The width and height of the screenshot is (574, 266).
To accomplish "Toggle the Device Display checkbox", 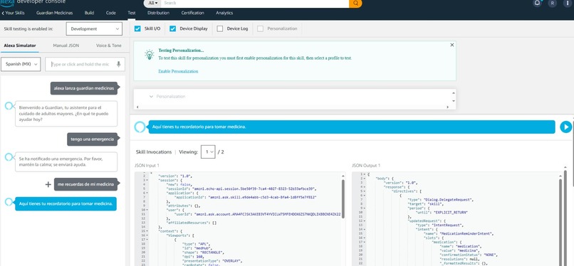I will pyautogui.click(x=173, y=28).
